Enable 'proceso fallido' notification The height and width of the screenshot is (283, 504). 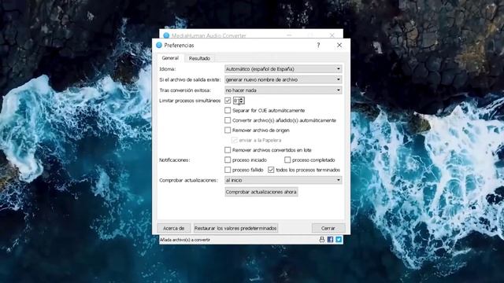click(228, 170)
